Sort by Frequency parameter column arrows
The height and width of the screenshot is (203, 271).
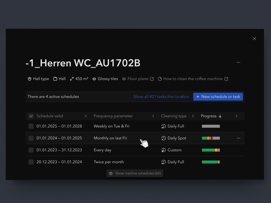click(153, 116)
